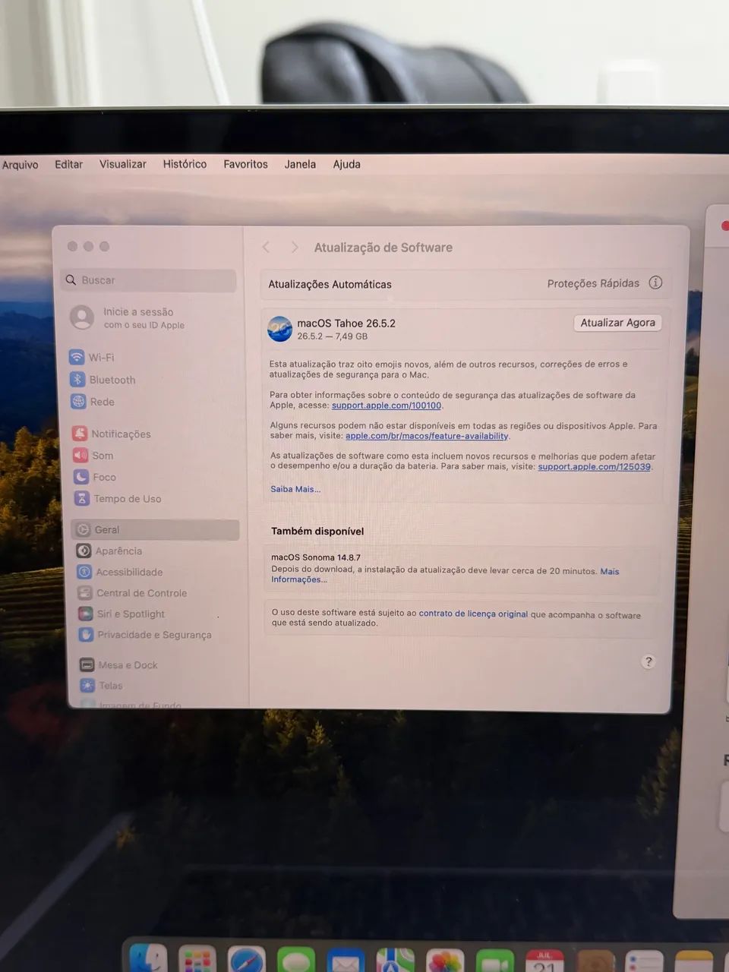Open Photos from the Dock

(445, 961)
